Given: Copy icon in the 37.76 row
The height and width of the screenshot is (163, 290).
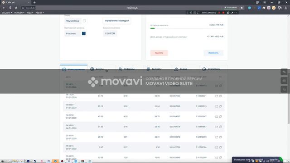Looking at the screenshot, I should (221, 96).
